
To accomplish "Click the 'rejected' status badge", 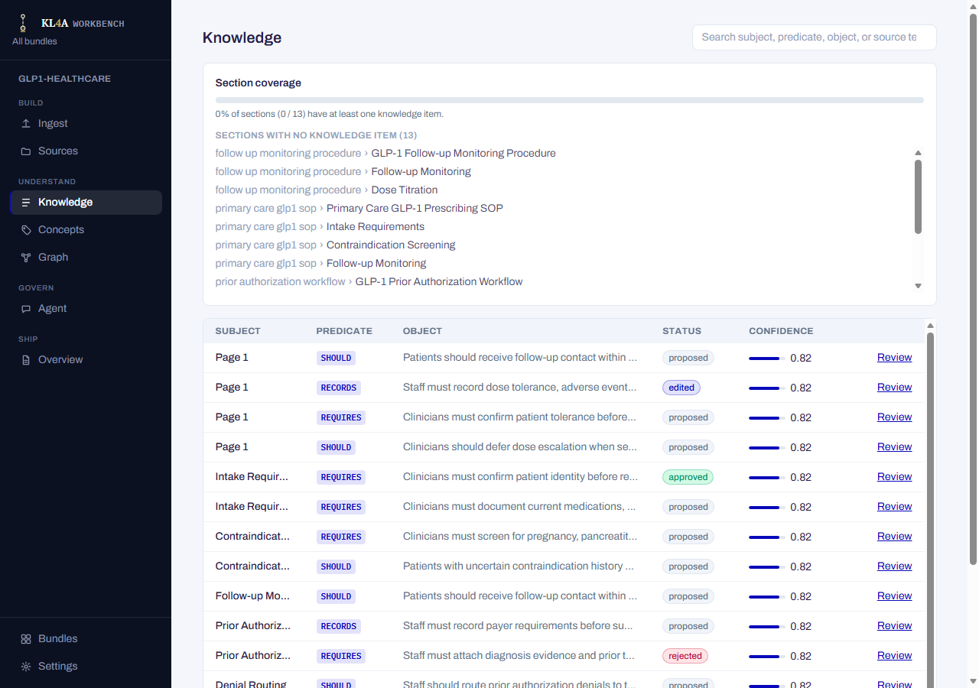I will point(685,656).
